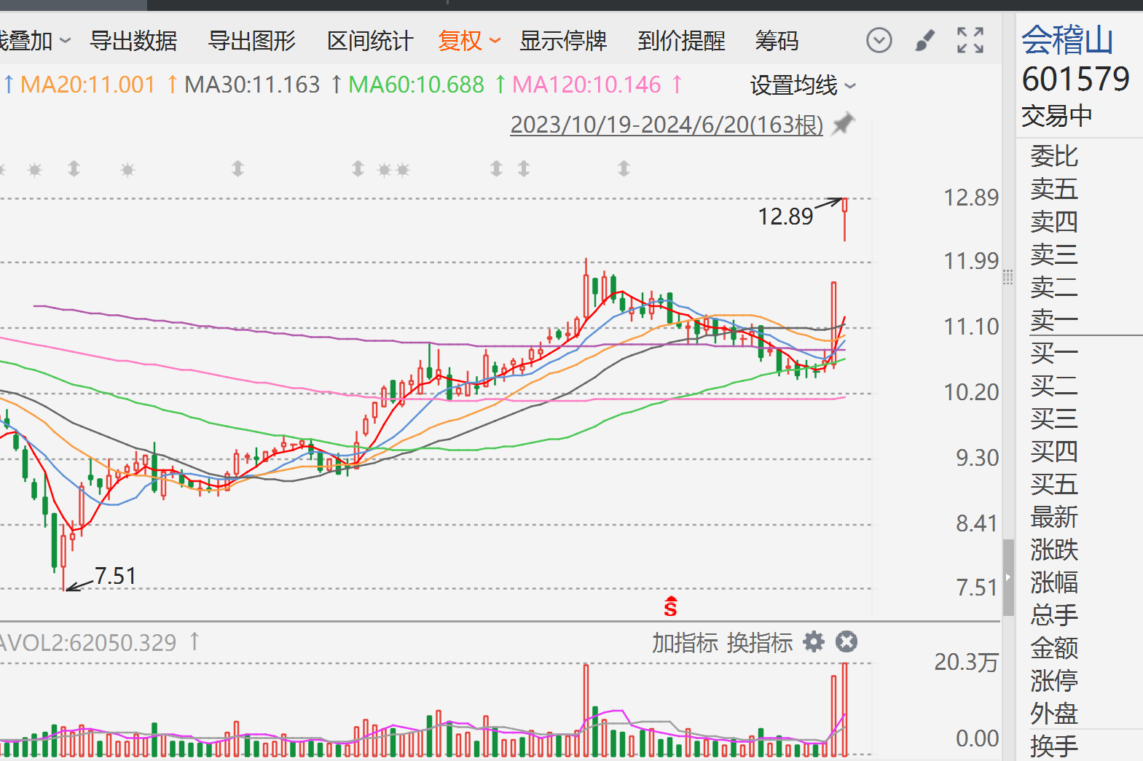Toggle the MA120 pink moving average label

586,85
